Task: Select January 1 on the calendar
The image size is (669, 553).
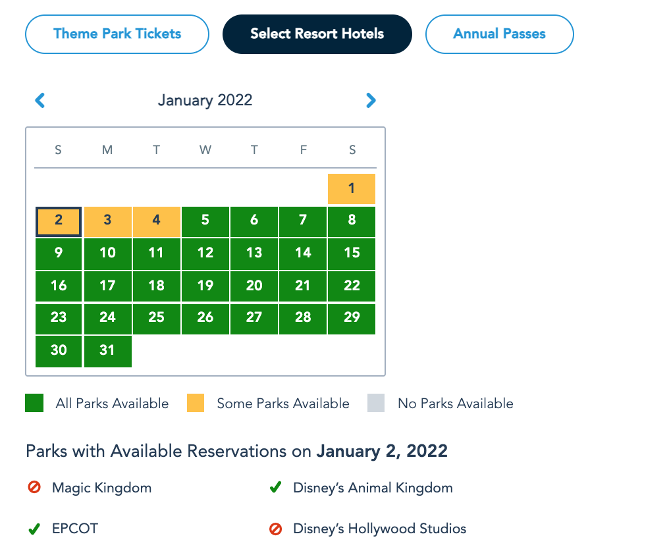Action: [x=352, y=189]
